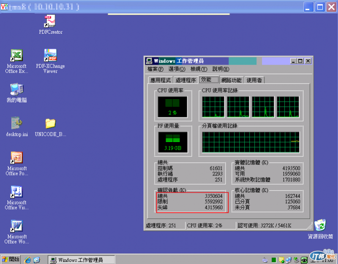Select the 效能 tab
The height and width of the screenshot is (264, 338).
208,79
